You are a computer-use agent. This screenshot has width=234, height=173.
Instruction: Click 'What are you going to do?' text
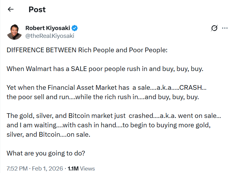(x=46, y=153)
